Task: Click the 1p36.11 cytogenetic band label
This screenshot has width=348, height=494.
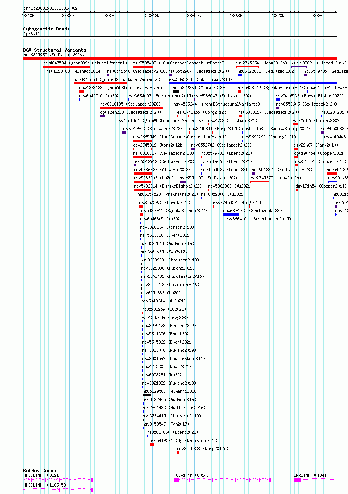Action: (32, 34)
